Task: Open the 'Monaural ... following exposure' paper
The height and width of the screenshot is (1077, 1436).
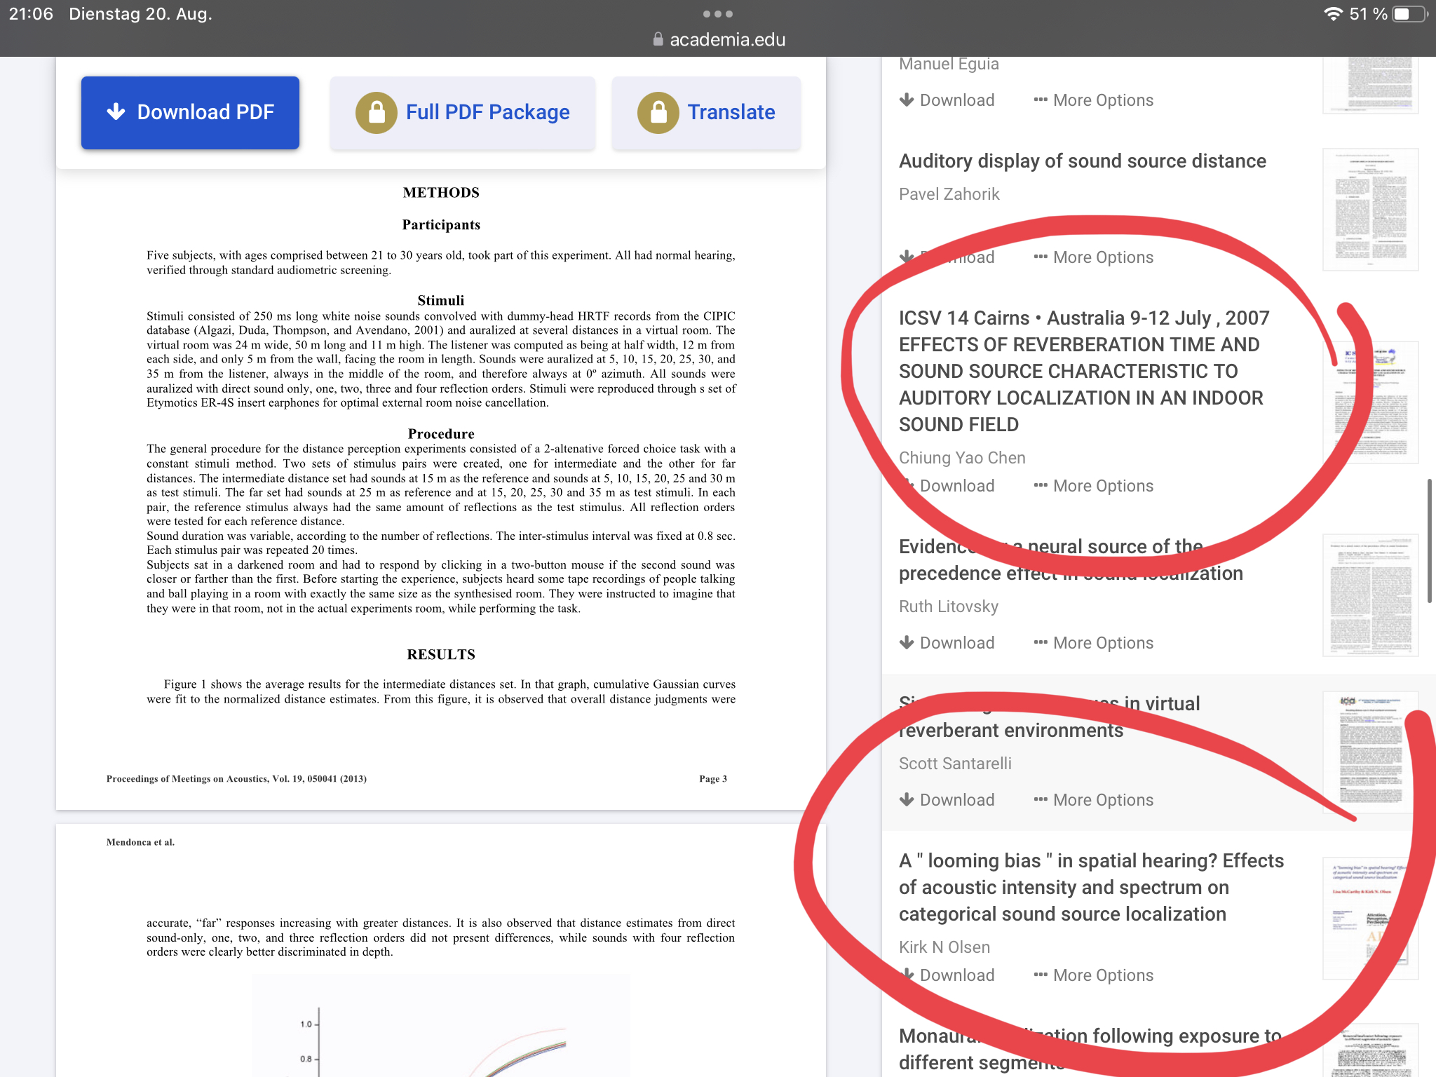Action: (x=1090, y=1050)
